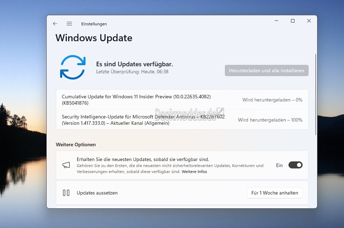Click the blue sync arrows update icon
This screenshot has width=344, height=228.
tap(72, 67)
